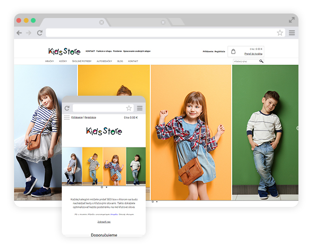314x248 pixels.
Task: Click the desktop browser address bar
Action: [161, 33]
